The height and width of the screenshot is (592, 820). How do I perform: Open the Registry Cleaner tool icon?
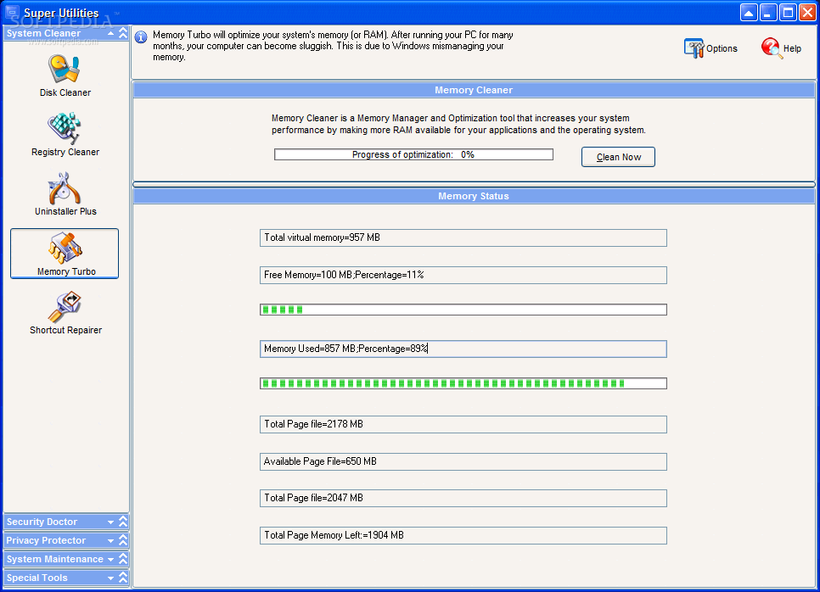pyautogui.click(x=64, y=128)
